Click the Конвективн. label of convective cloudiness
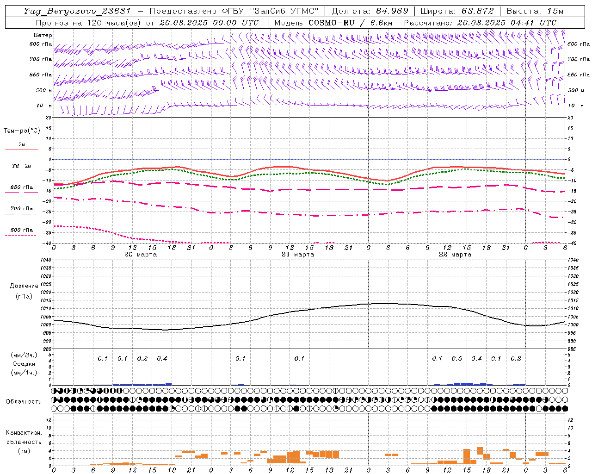Screen dimensions: 592x474 point(24,433)
